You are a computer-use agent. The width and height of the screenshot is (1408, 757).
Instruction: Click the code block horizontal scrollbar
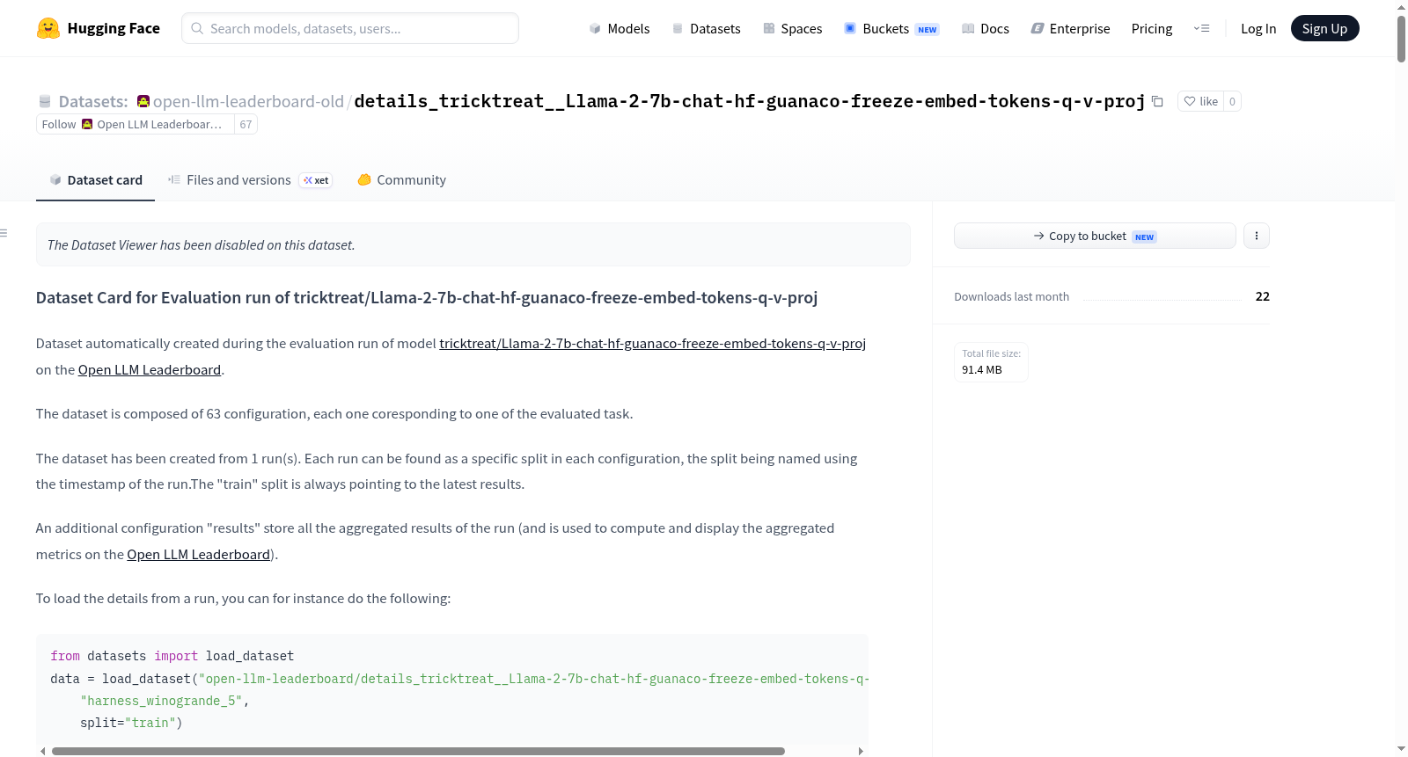418,751
